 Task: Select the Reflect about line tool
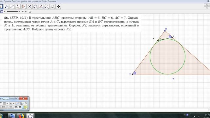tap(47, 7)
